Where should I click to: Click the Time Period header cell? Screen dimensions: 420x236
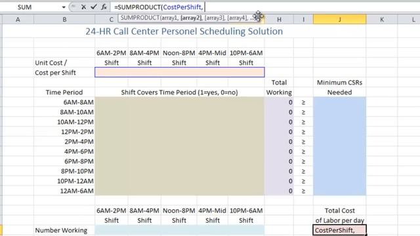pos(64,92)
